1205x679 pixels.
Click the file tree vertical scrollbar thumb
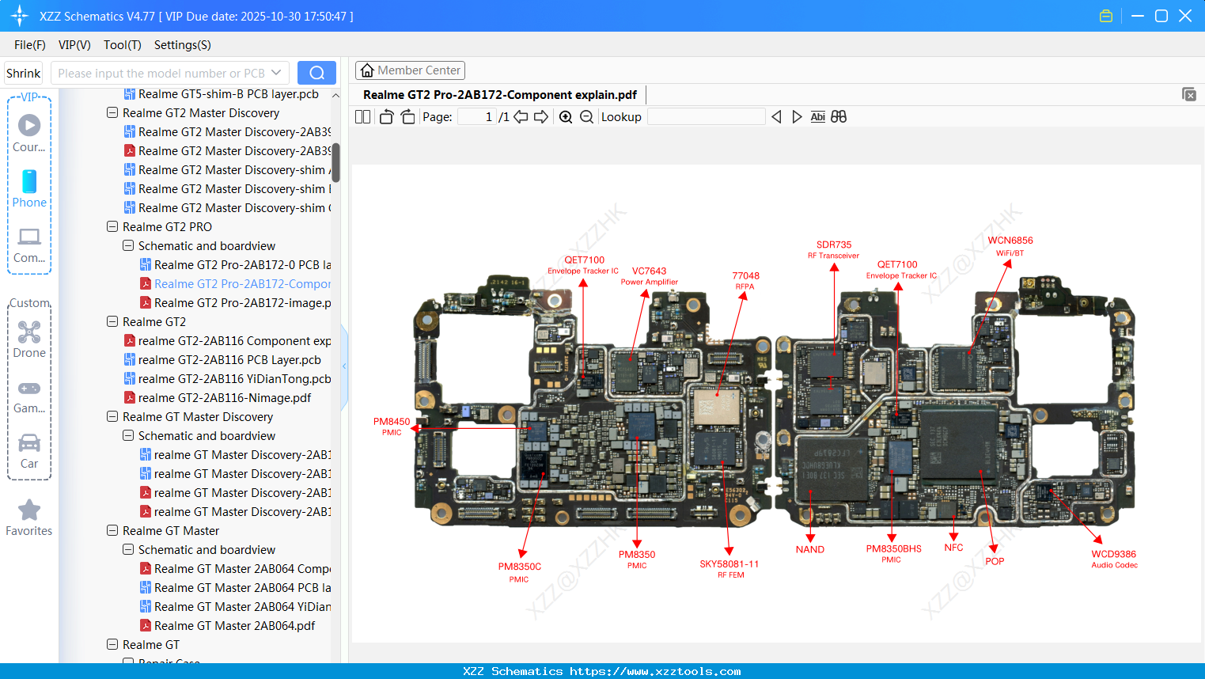(335, 161)
